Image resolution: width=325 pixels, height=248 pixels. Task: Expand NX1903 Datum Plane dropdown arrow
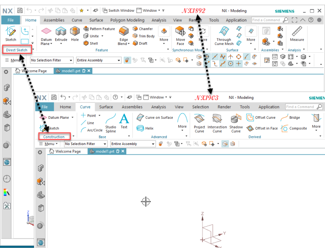tap(73, 118)
